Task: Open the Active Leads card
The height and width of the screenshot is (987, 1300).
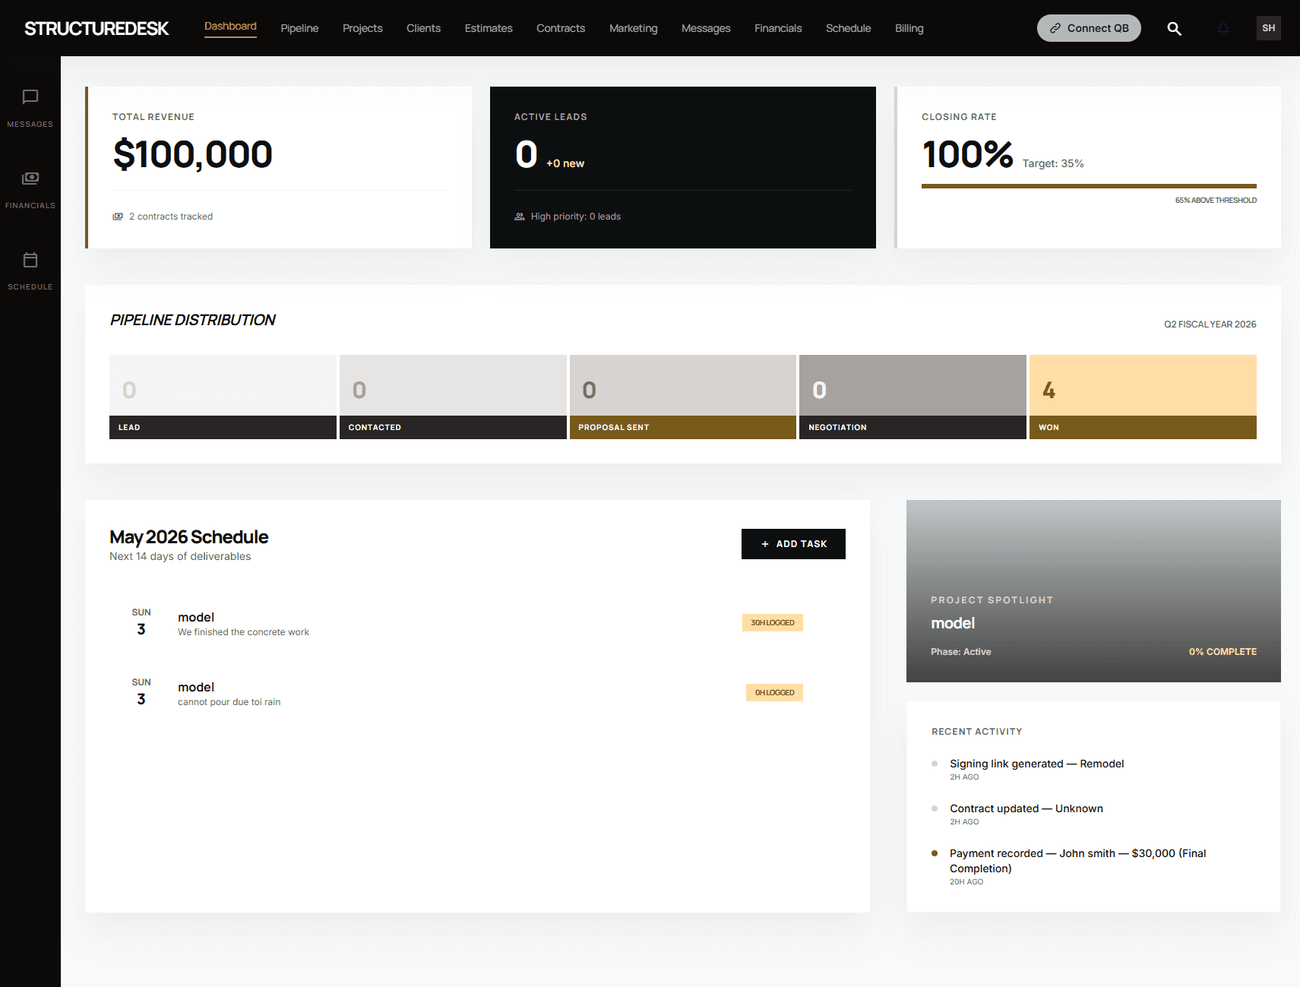Action: [683, 167]
